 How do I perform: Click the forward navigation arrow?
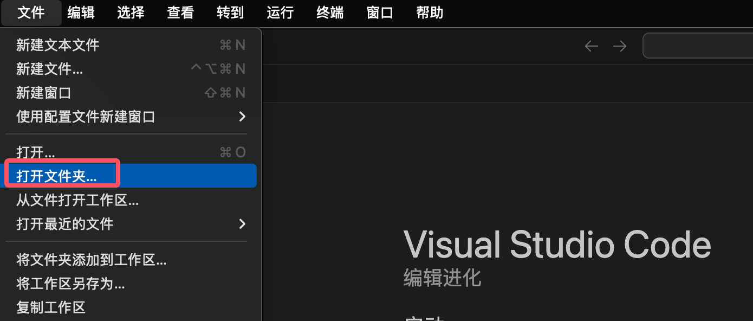tap(619, 46)
